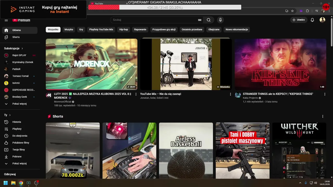Click install app icon in address bar
The height and width of the screenshot is (187, 333).
(287, 11)
